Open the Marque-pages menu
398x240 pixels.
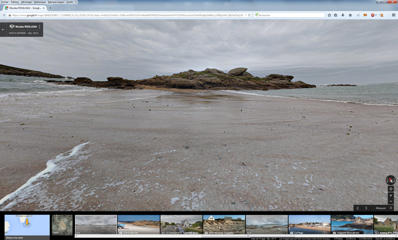pyautogui.click(x=56, y=2)
